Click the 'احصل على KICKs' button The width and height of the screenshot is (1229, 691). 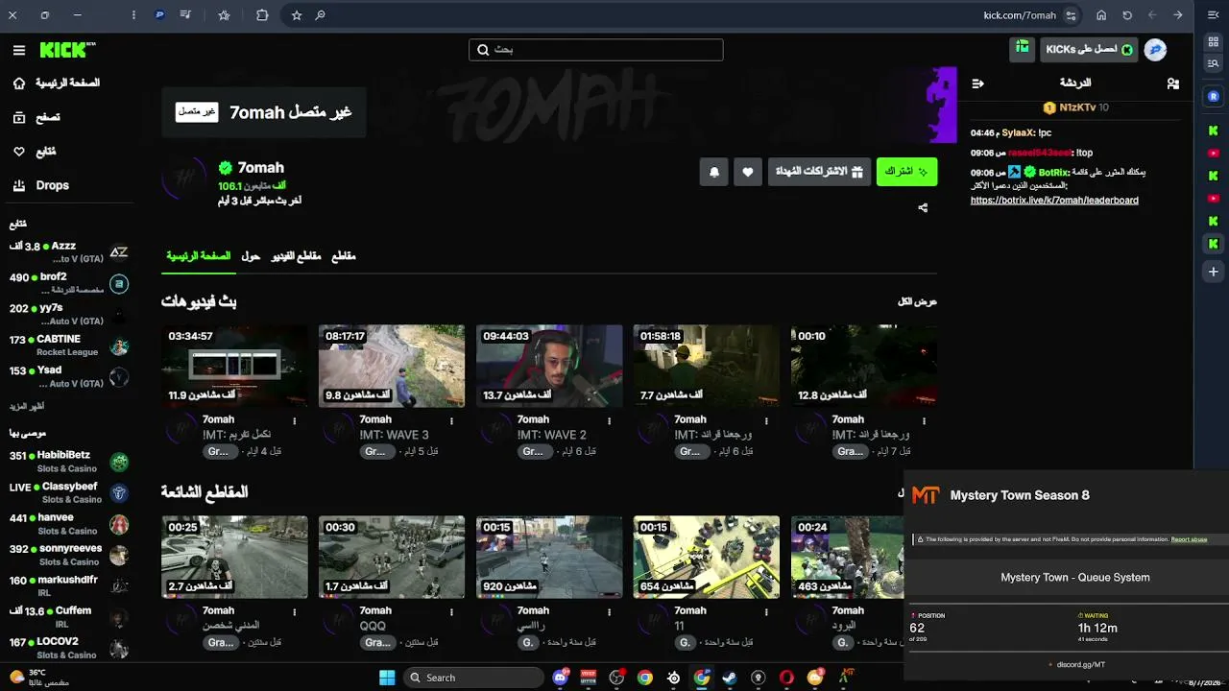pyautogui.click(x=1089, y=50)
